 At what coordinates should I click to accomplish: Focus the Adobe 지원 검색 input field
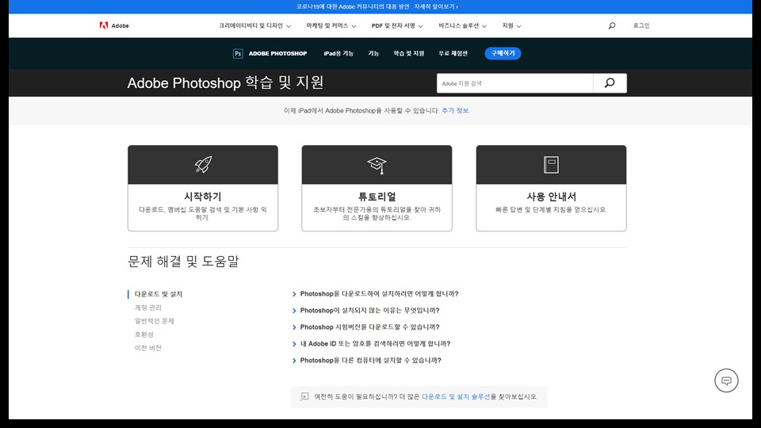(515, 83)
